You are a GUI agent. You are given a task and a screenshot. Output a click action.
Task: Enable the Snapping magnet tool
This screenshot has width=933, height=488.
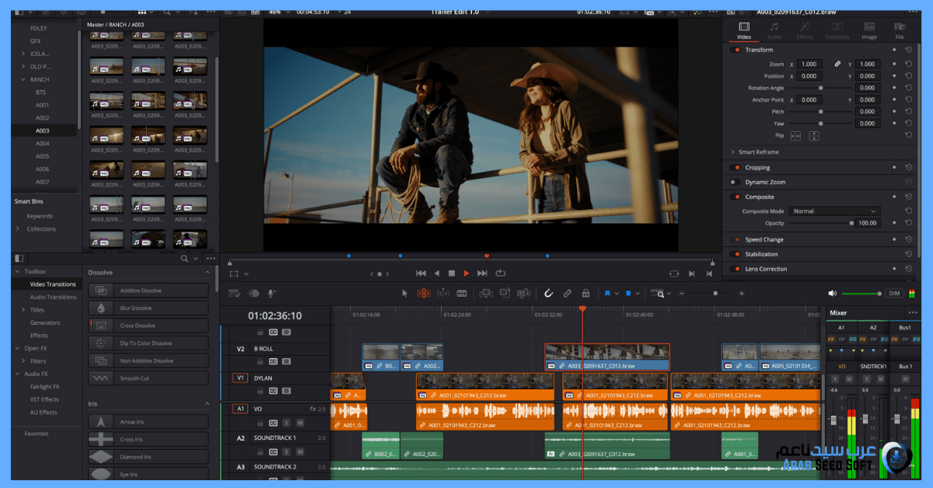click(548, 293)
